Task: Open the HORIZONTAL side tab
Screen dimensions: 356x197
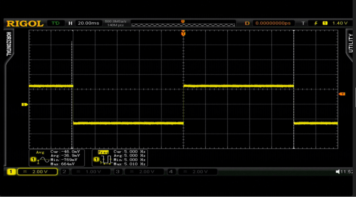Action: point(9,44)
